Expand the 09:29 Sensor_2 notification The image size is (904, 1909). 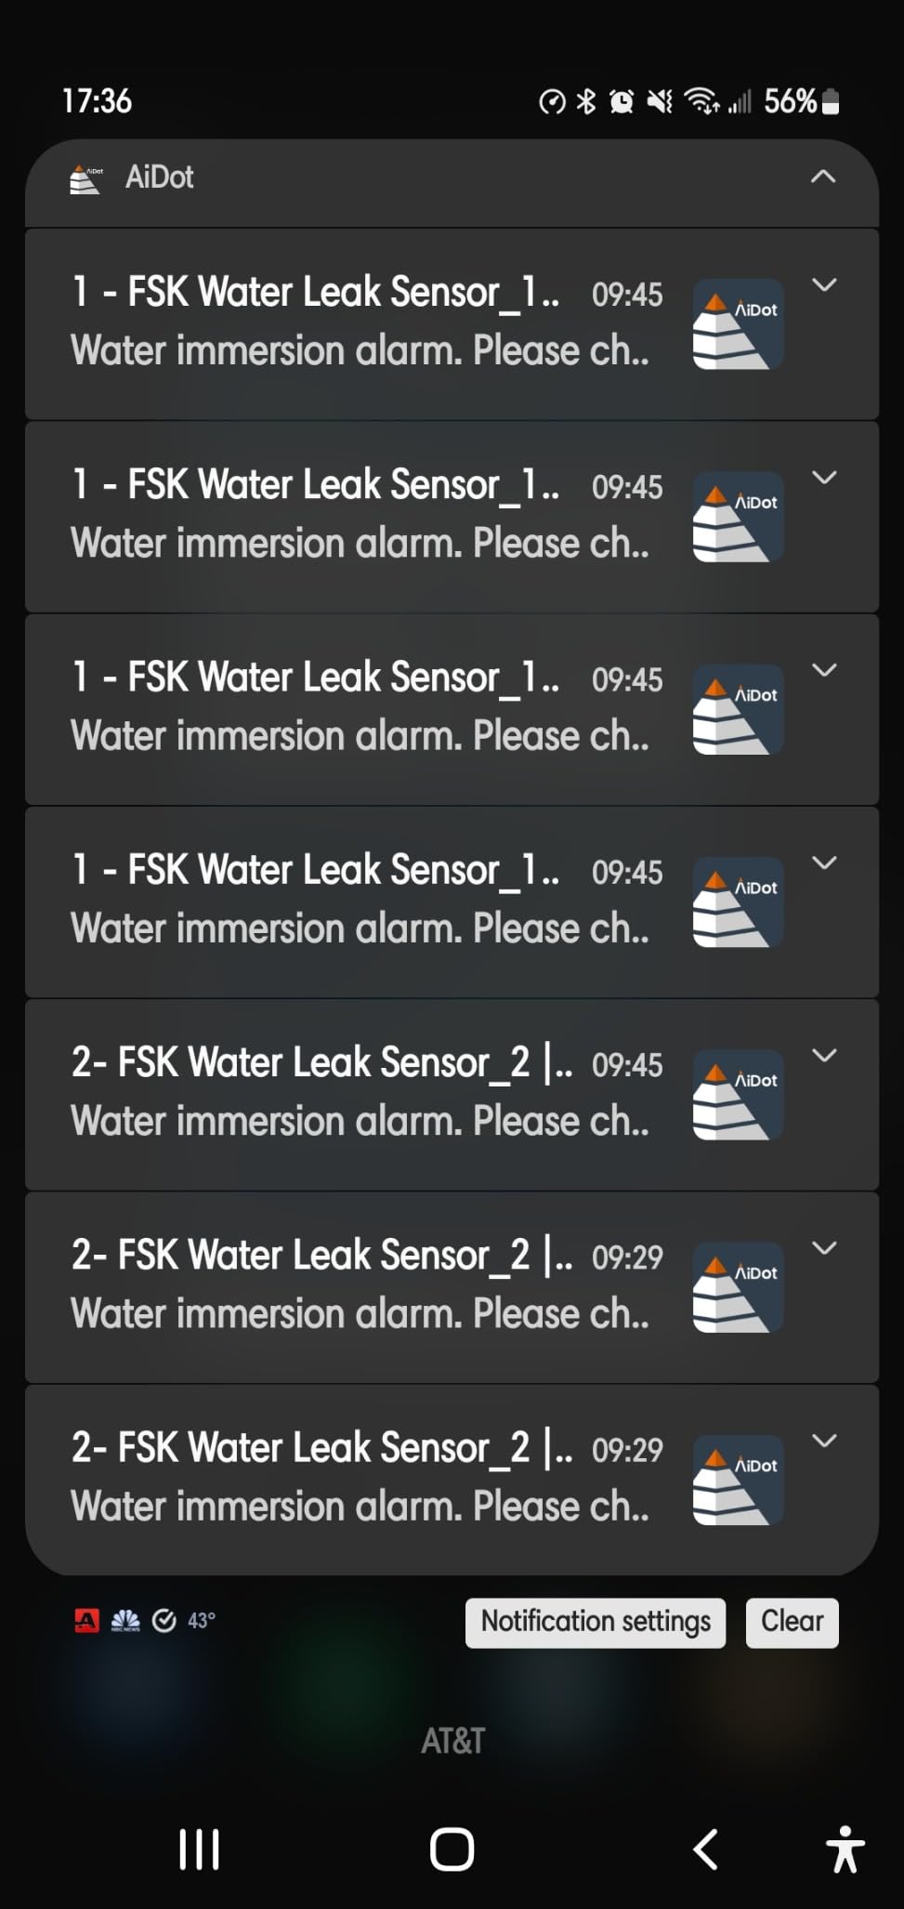[825, 1247]
